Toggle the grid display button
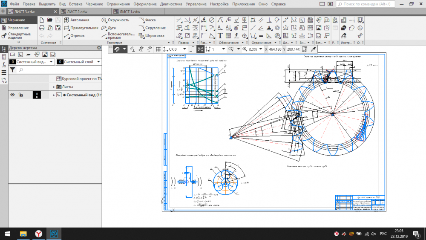The height and width of the screenshot is (240, 426). 158,49
